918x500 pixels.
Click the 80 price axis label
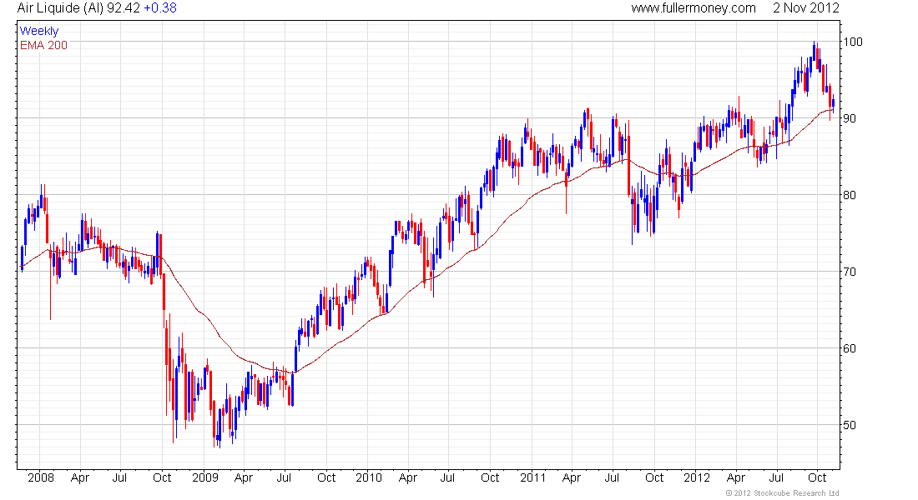850,195
